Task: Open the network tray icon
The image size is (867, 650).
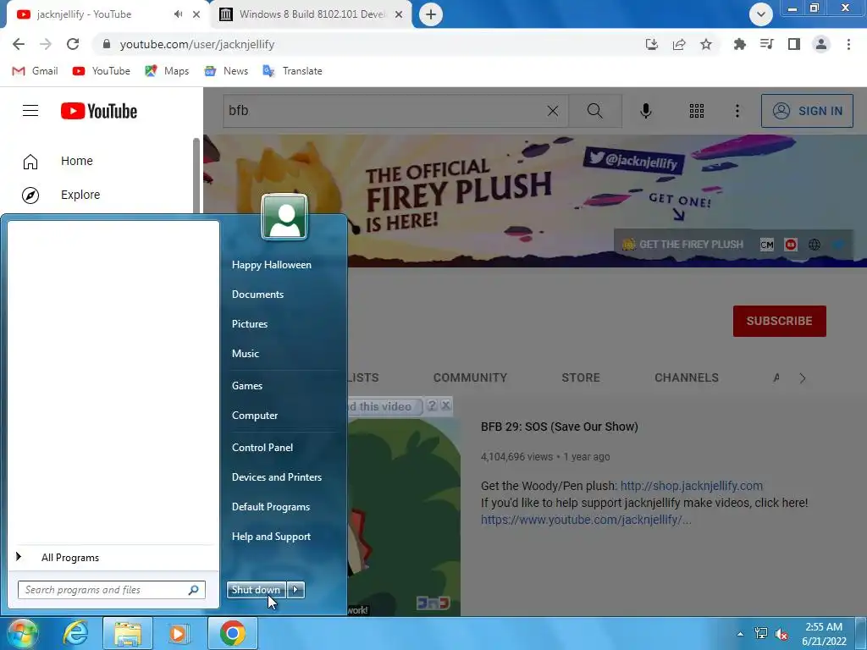Action: pyautogui.click(x=761, y=633)
